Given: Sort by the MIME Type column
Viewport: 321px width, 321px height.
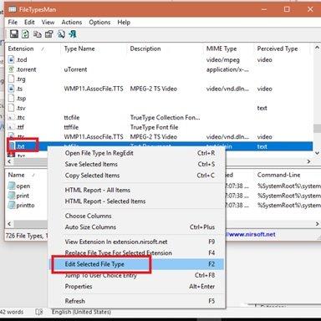Looking at the screenshot, I should click(228, 48).
